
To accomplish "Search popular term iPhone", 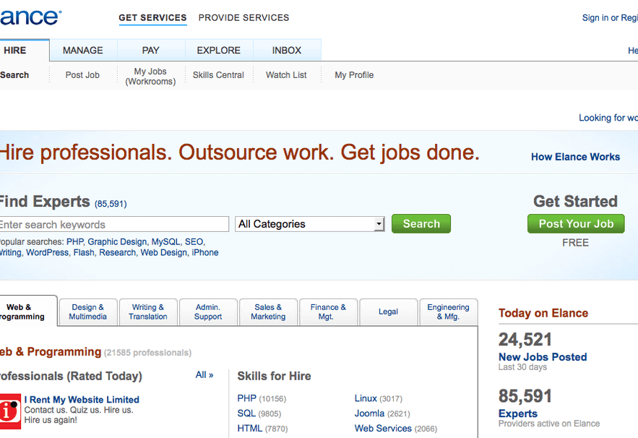I will 205,252.
